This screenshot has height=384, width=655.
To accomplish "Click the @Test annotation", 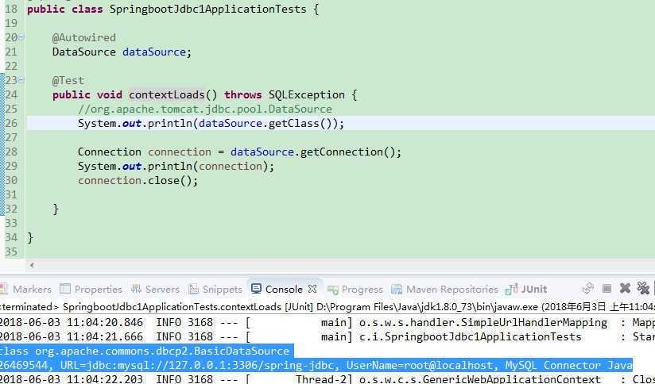I will [68, 80].
